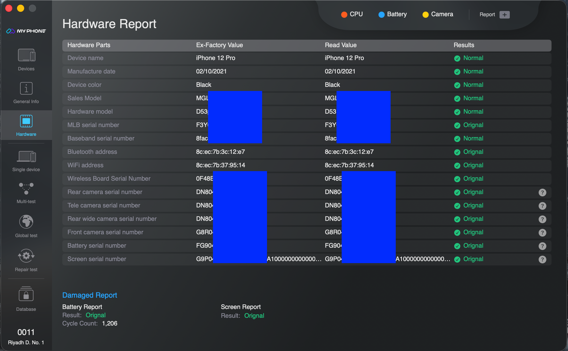Click the My Phone logo
This screenshot has height=351, width=568.
point(26,31)
